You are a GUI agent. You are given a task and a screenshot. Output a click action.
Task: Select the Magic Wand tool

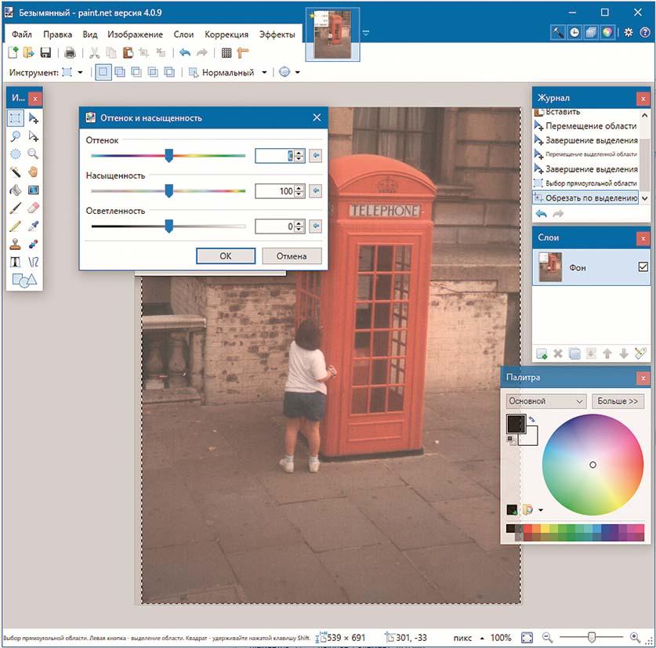[15, 172]
